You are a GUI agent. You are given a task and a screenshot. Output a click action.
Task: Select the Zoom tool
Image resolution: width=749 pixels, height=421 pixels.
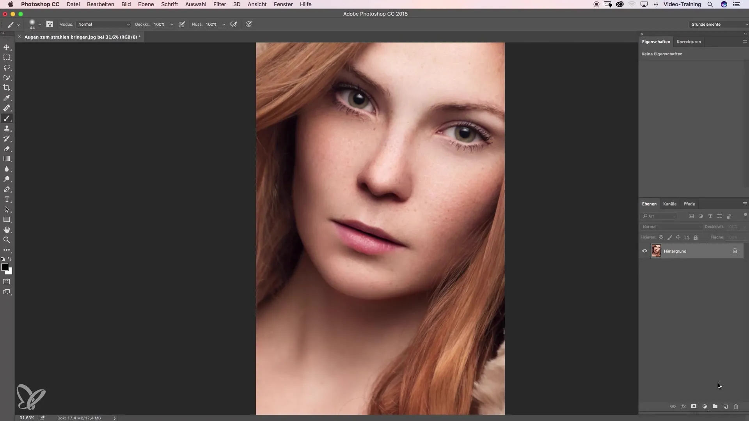pos(7,240)
